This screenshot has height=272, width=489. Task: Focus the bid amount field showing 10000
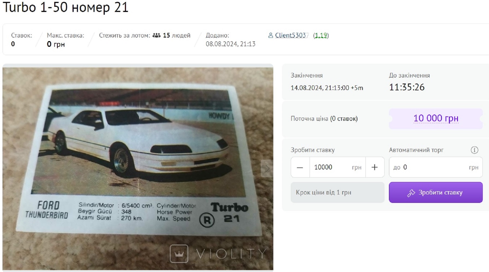(337, 167)
